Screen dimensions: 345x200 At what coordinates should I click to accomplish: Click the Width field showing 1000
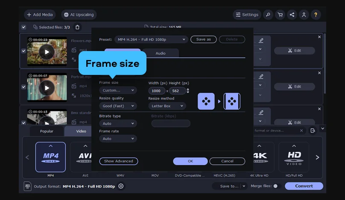tap(157, 91)
